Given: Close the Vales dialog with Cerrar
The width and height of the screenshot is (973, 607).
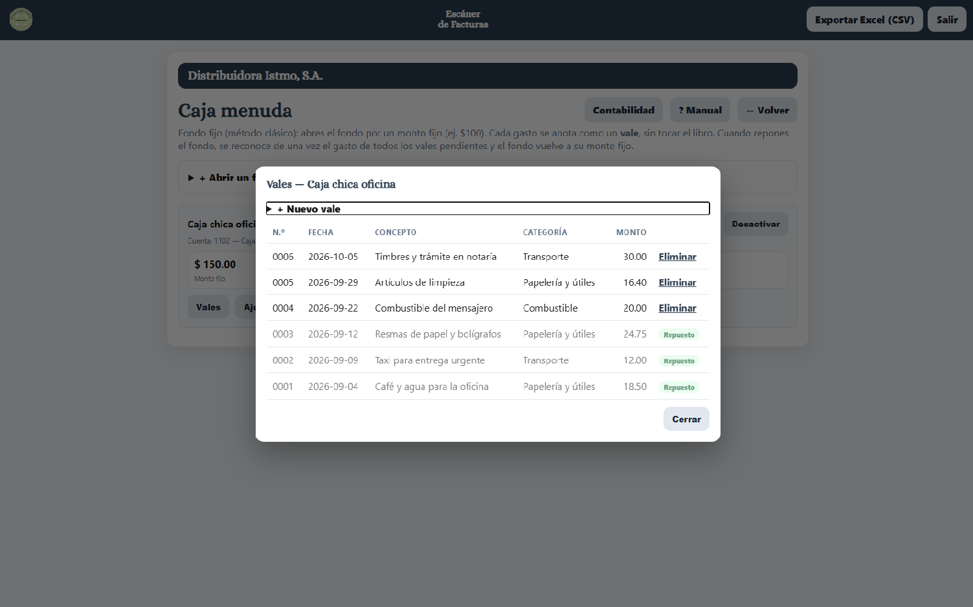Looking at the screenshot, I should click(x=686, y=419).
